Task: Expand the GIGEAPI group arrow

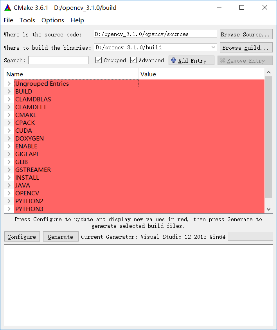Action: (x=9, y=154)
